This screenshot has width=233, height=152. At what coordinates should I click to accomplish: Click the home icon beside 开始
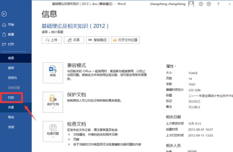pyautogui.click(x=4, y=24)
